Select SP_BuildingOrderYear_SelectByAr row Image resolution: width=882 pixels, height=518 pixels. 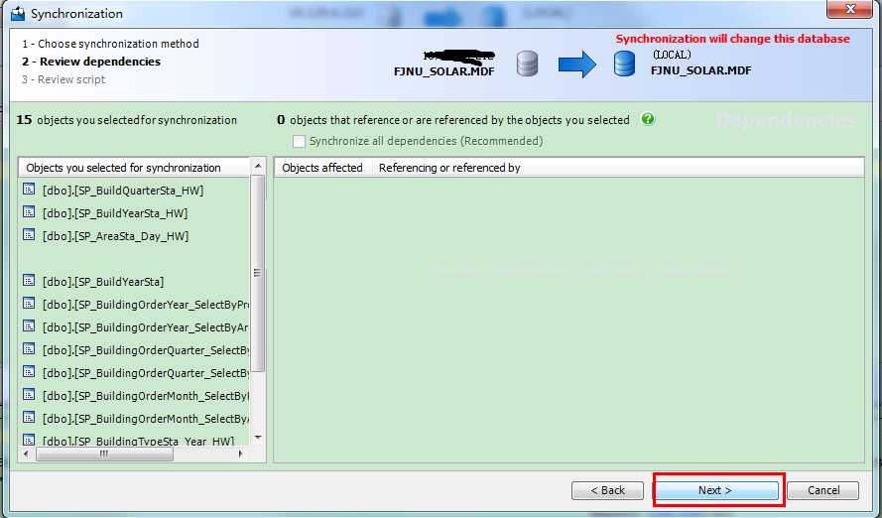134,327
